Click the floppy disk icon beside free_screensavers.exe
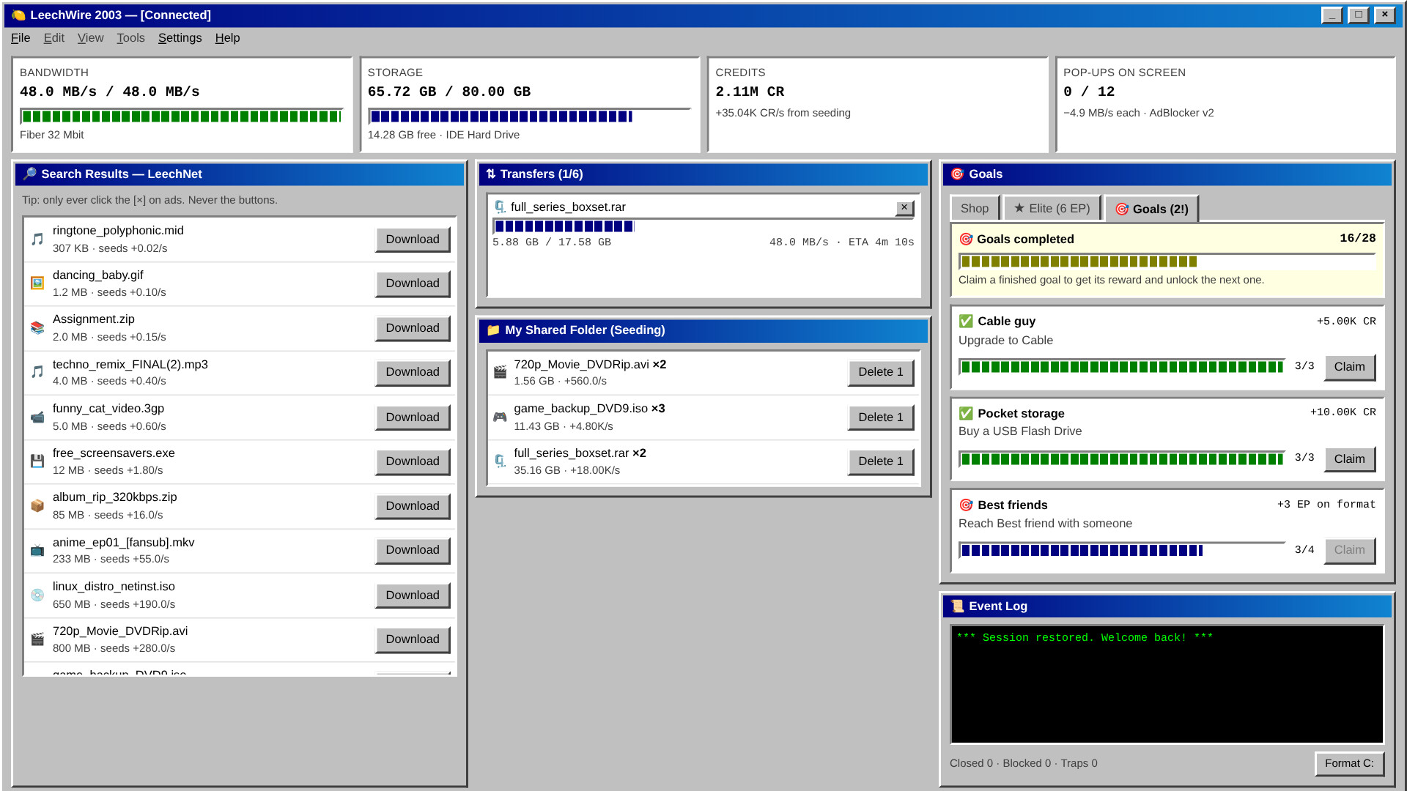 click(x=37, y=461)
